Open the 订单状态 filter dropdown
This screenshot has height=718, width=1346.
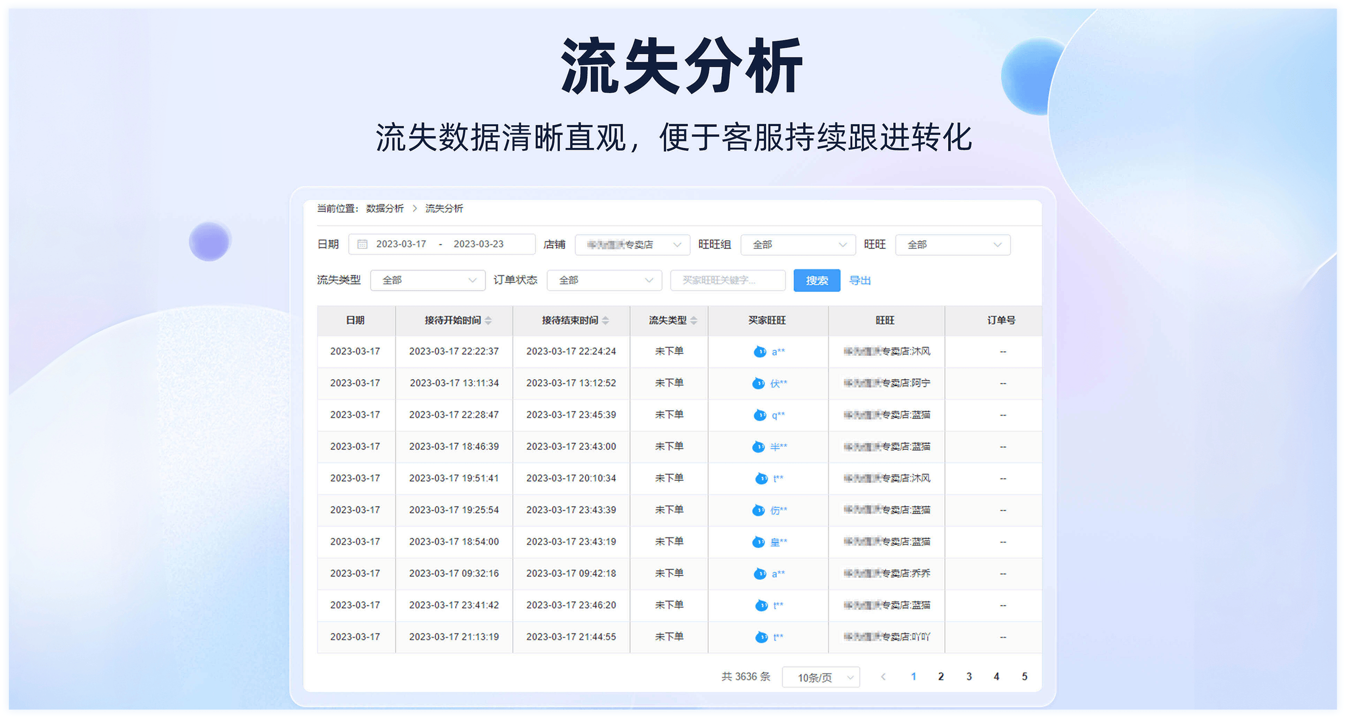[x=604, y=280]
